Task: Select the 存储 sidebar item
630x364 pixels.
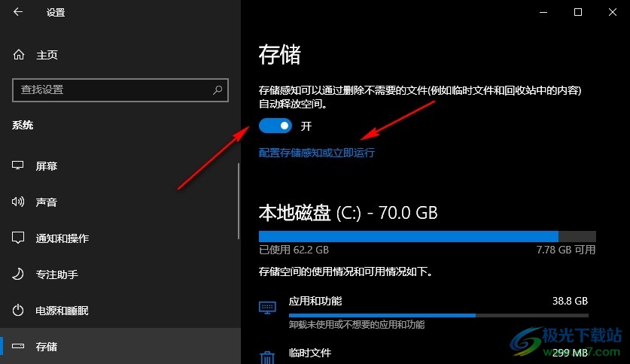Action: (x=120, y=346)
